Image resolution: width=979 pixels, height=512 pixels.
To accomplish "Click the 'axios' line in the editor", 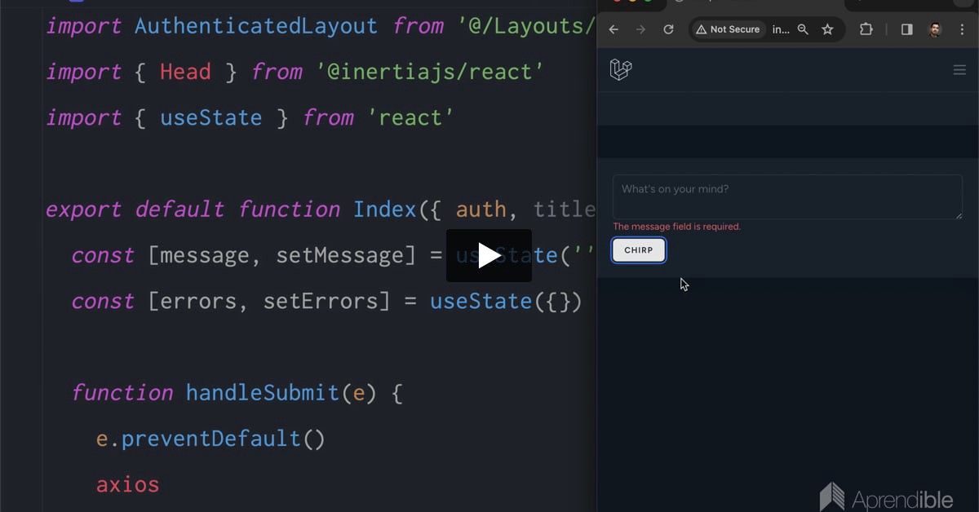I will [127, 484].
